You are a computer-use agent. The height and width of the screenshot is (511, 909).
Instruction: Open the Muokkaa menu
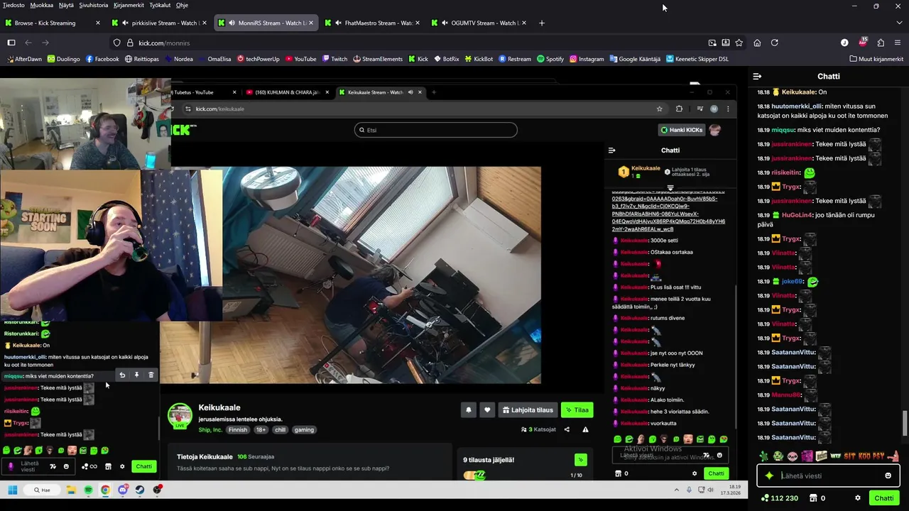pos(41,5)
